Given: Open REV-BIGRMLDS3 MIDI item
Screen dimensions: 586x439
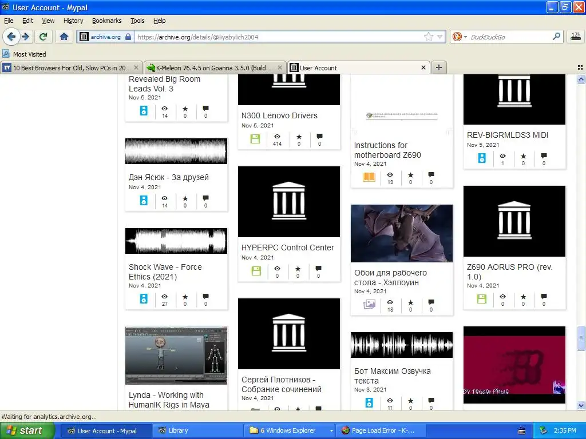Looking at the screenshot, I should pos(508,135).
